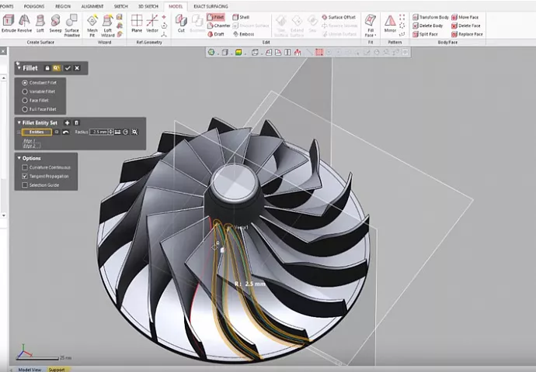Switch to the Support tab
The image size is (536, 372).
(57, 370)
